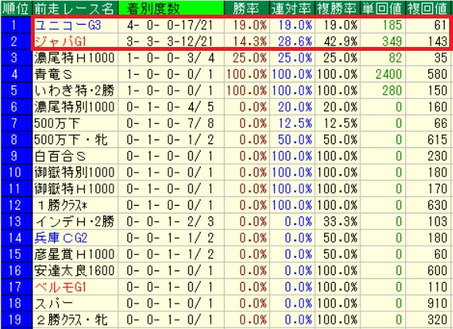Viewport: 453px width, 329px height.
Task: Click the 2400 単回値 for 青竜S
Action: 389,75
